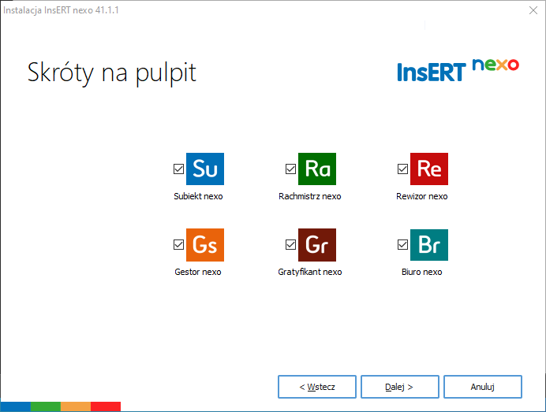
Task: Click the green Ra Rachmistrz nexo icon
Action: [317, 169]
